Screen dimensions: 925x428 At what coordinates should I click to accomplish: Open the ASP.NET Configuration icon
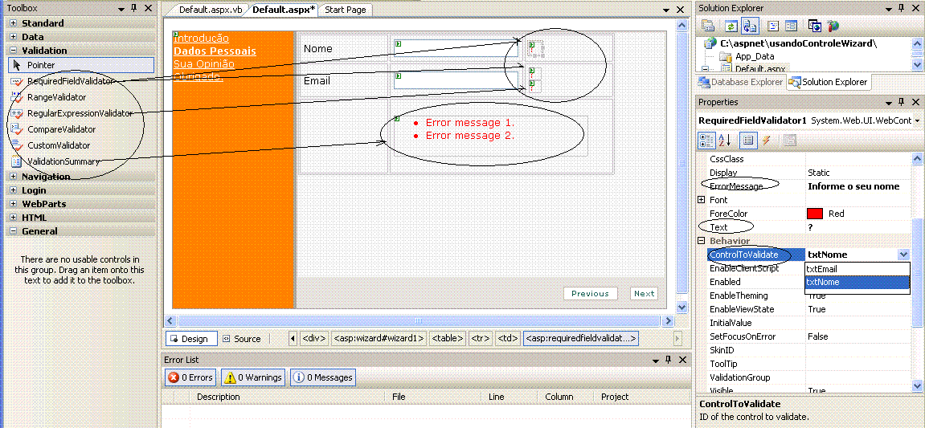click(833, 26)
